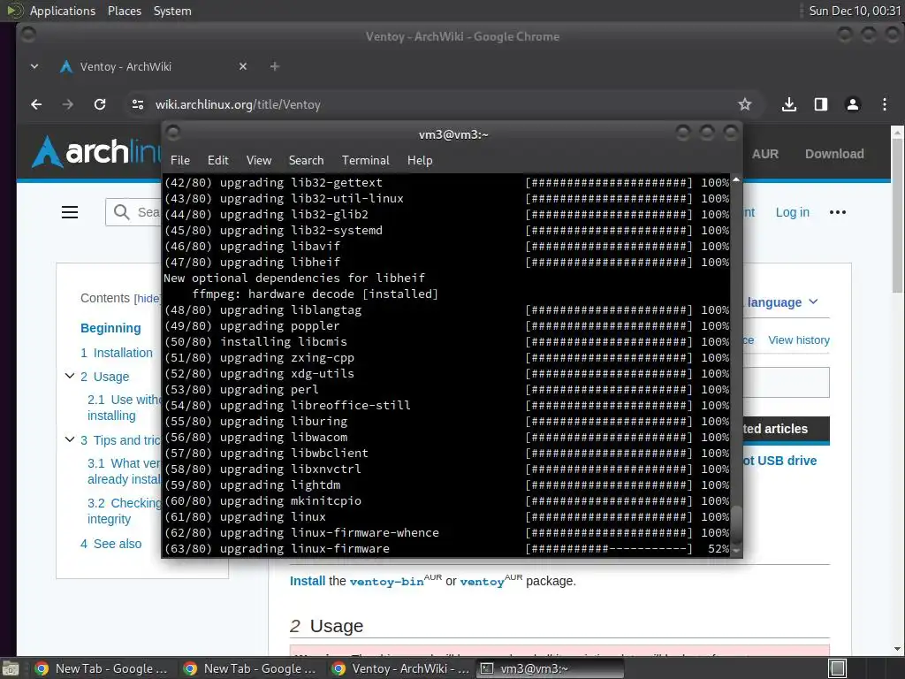Click the forward navigation arrow in Chrome
This screenshot has width=905, height=679.
tap(67, 104)
